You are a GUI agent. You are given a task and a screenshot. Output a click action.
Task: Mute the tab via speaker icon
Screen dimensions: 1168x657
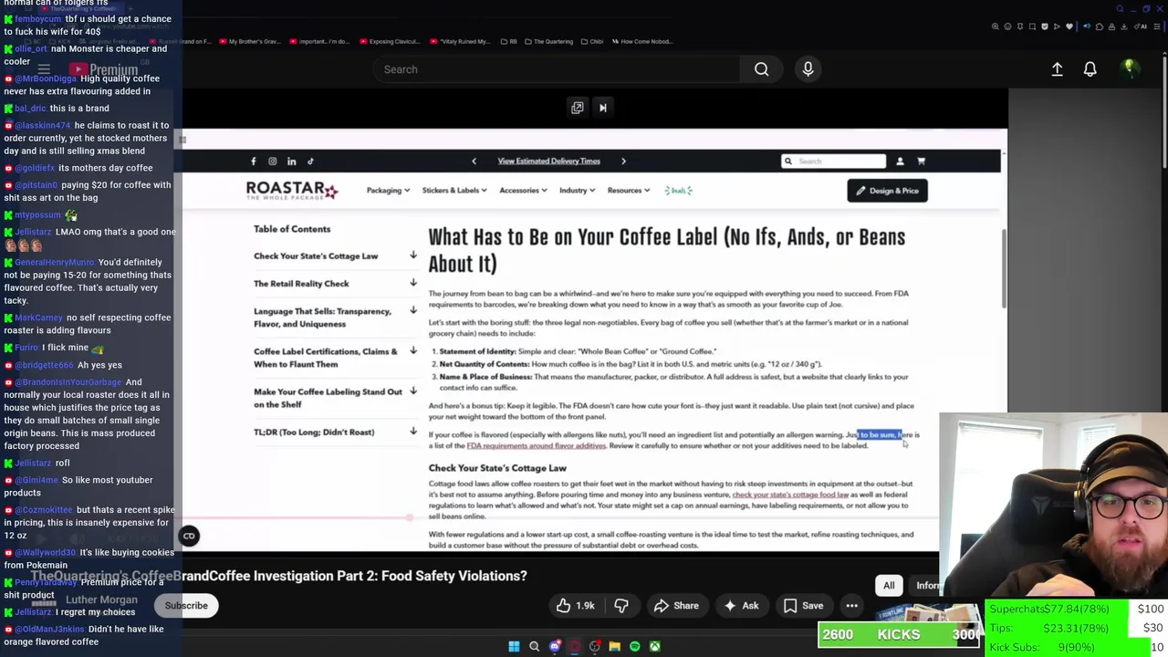pos(1087,26)
